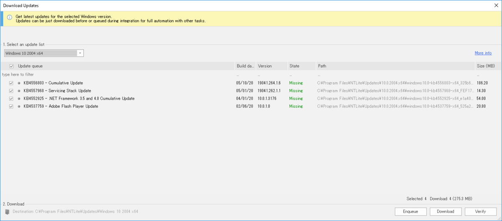Click build date 04/01/20
Viewport: 502px width, 221px height.
coord(244,99)
